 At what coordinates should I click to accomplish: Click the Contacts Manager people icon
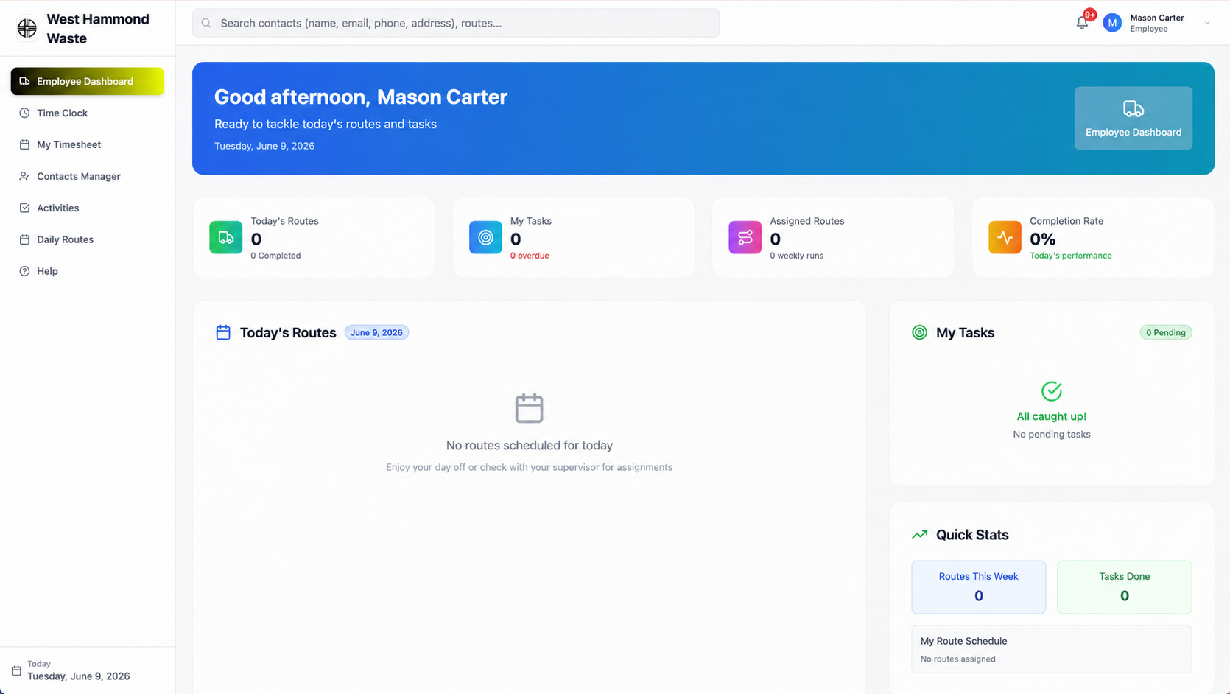(24, 176)
